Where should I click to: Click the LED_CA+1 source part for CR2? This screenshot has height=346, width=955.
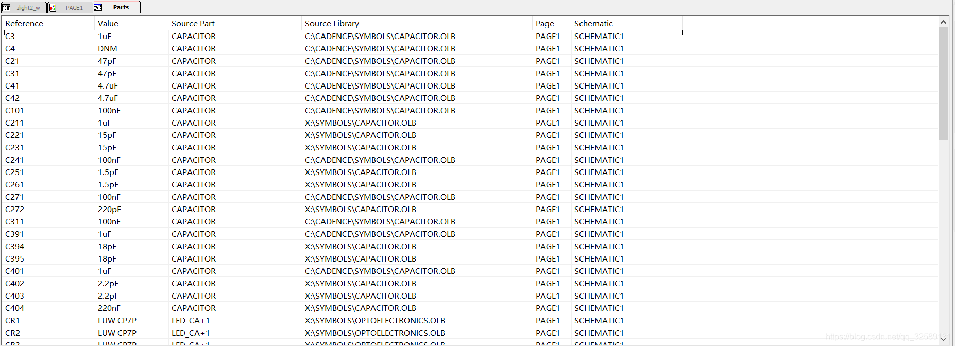(191, 333)
